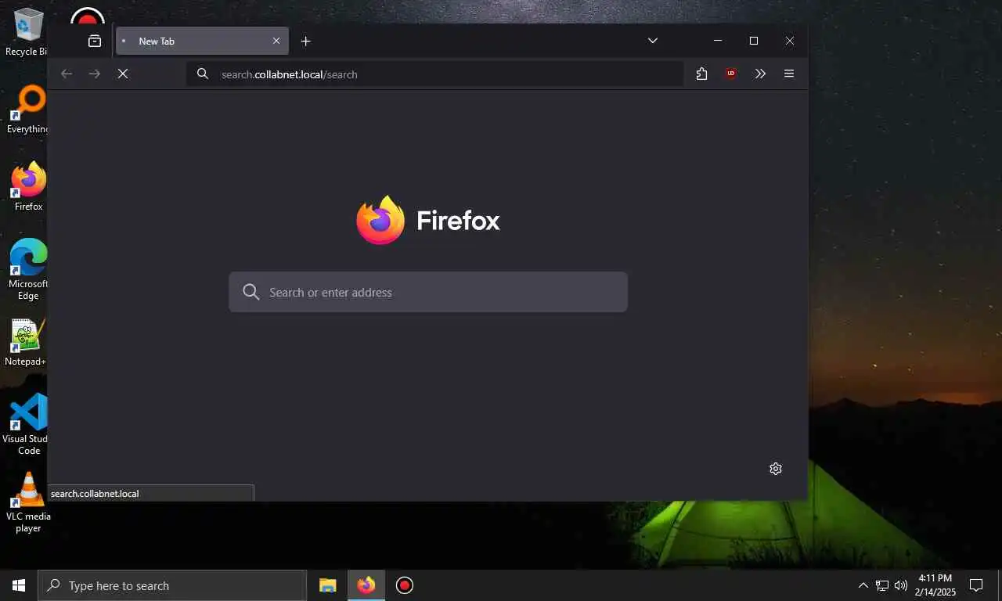Show hidden system tray icons

(x=863, y=585)
